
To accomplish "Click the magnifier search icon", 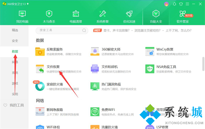I will 84,30.
